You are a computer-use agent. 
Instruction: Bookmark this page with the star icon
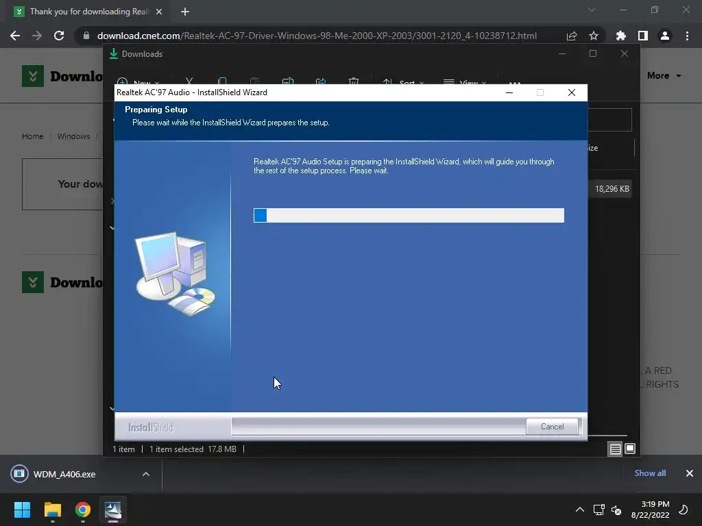click(594, 36)
